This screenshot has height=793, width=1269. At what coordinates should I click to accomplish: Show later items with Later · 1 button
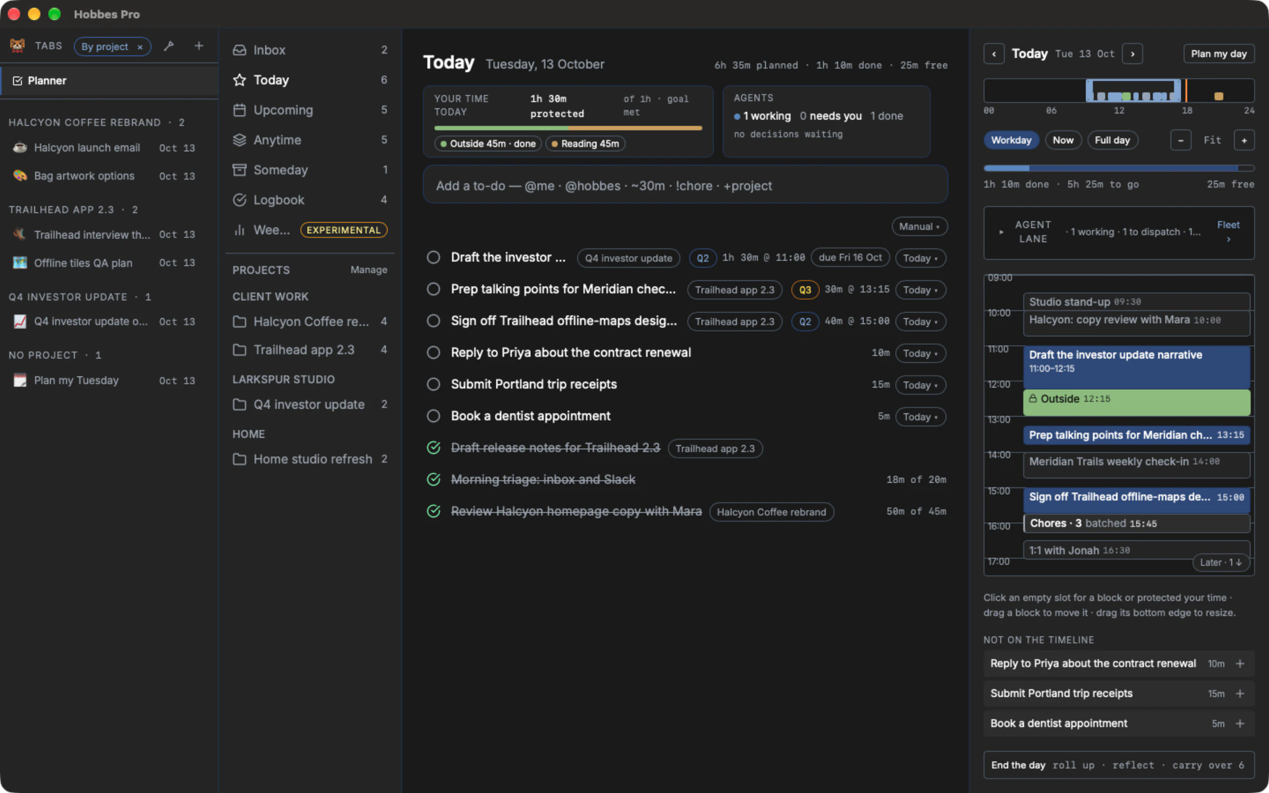click(1221, 563)
